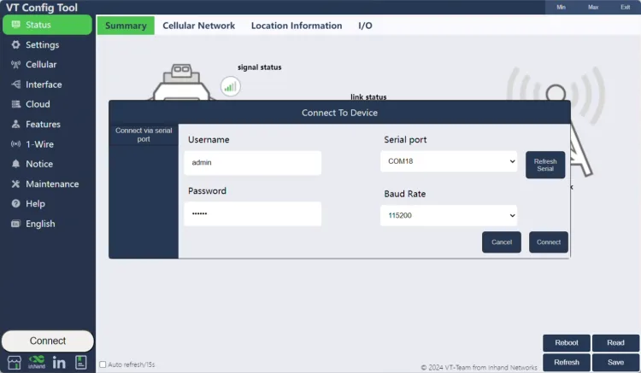The image size is (641, 373).
Task: Click the Help question mark icon
Action: click(x=15, y=204)
